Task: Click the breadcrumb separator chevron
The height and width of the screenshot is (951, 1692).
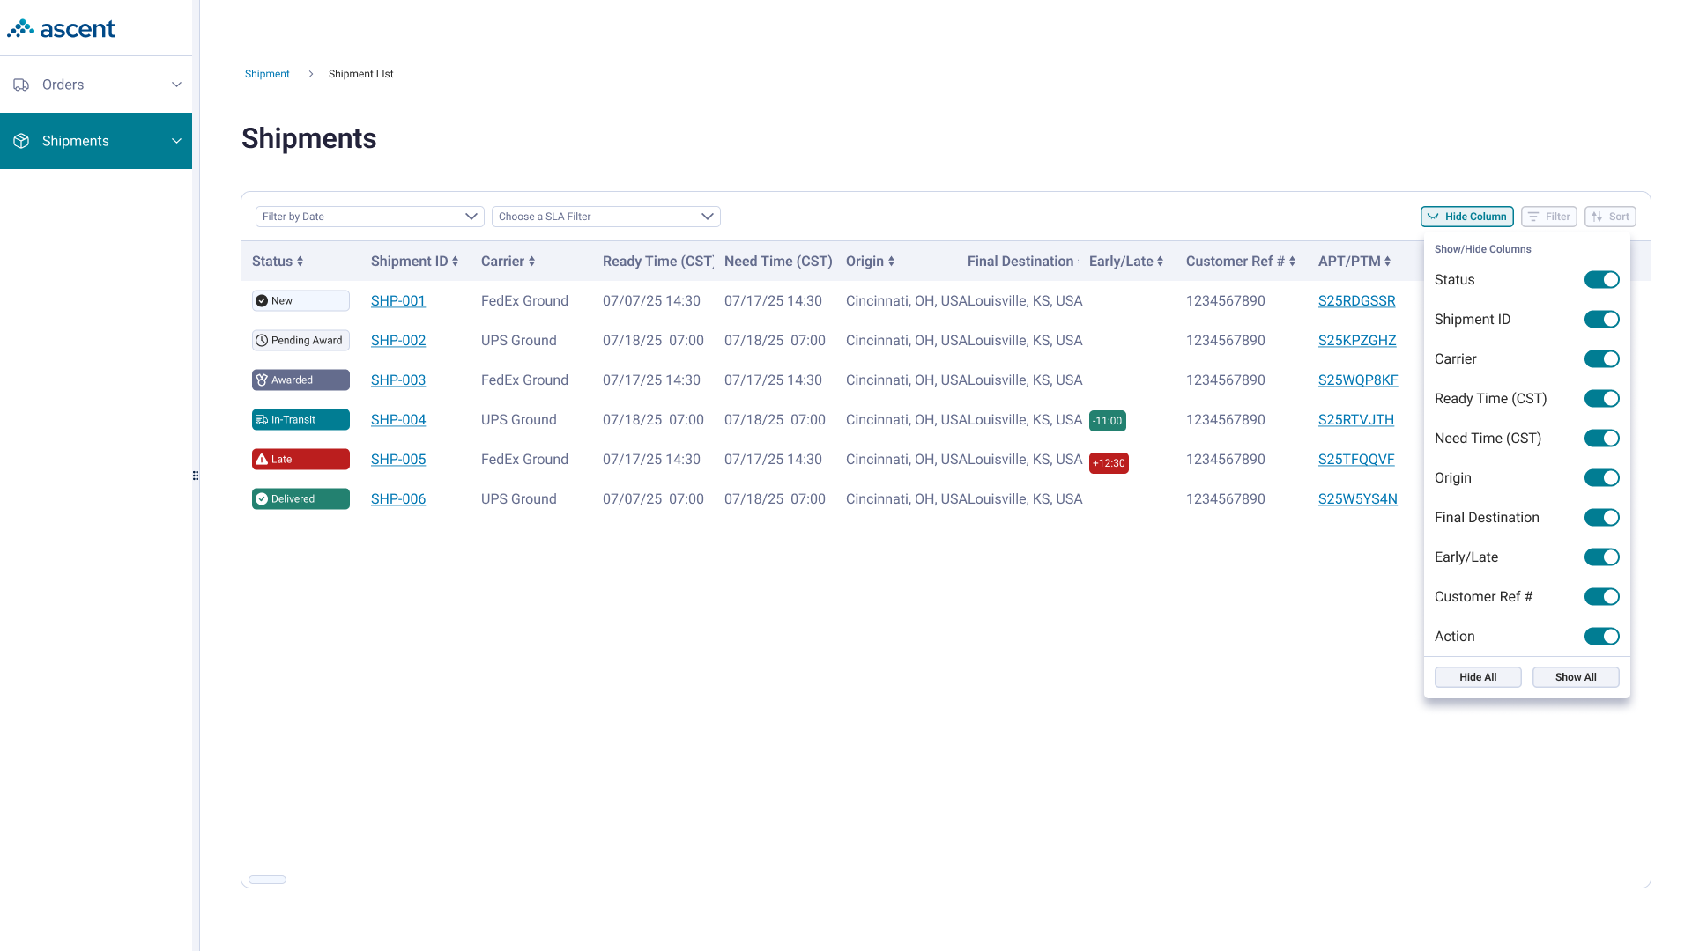Action: (x=310, y=74)
